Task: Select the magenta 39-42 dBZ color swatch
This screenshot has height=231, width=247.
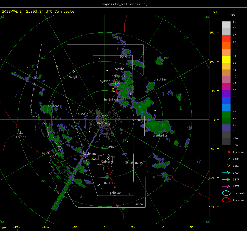Action: tap(226, 87)
